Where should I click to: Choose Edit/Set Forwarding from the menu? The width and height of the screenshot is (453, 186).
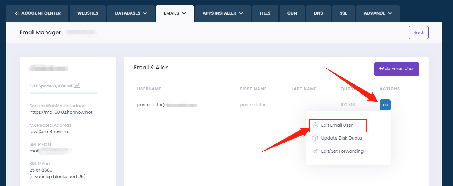tap(342, 151)
